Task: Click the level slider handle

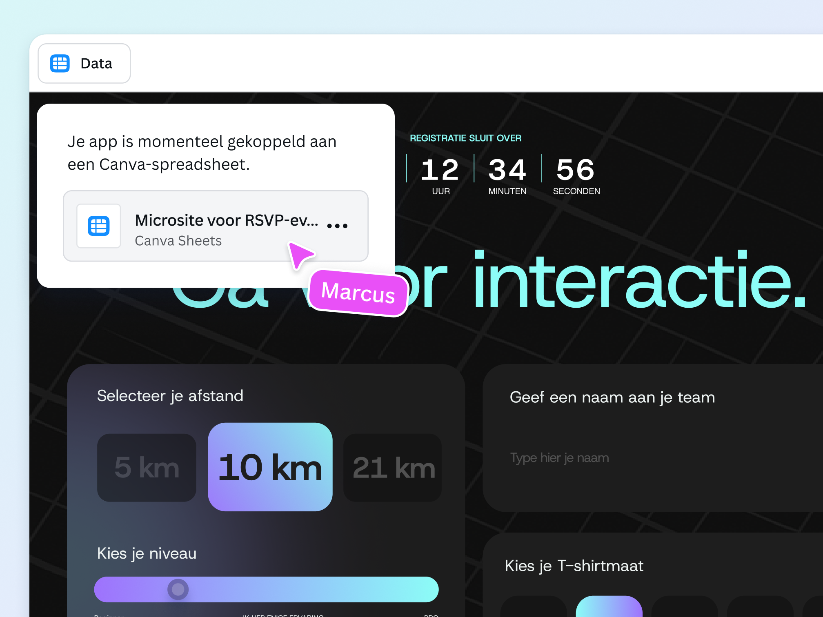Action: 178,589
